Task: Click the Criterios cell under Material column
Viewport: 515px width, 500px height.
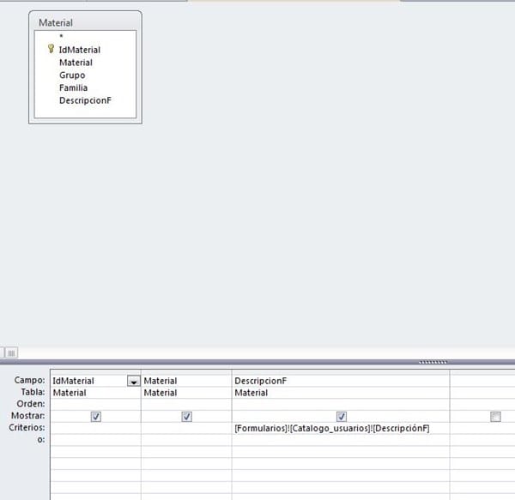Action: click(186, 428)
